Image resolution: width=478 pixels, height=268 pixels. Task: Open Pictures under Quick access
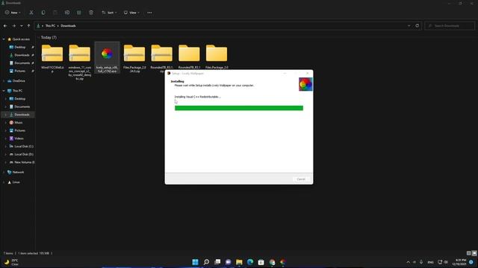[20, 71]
